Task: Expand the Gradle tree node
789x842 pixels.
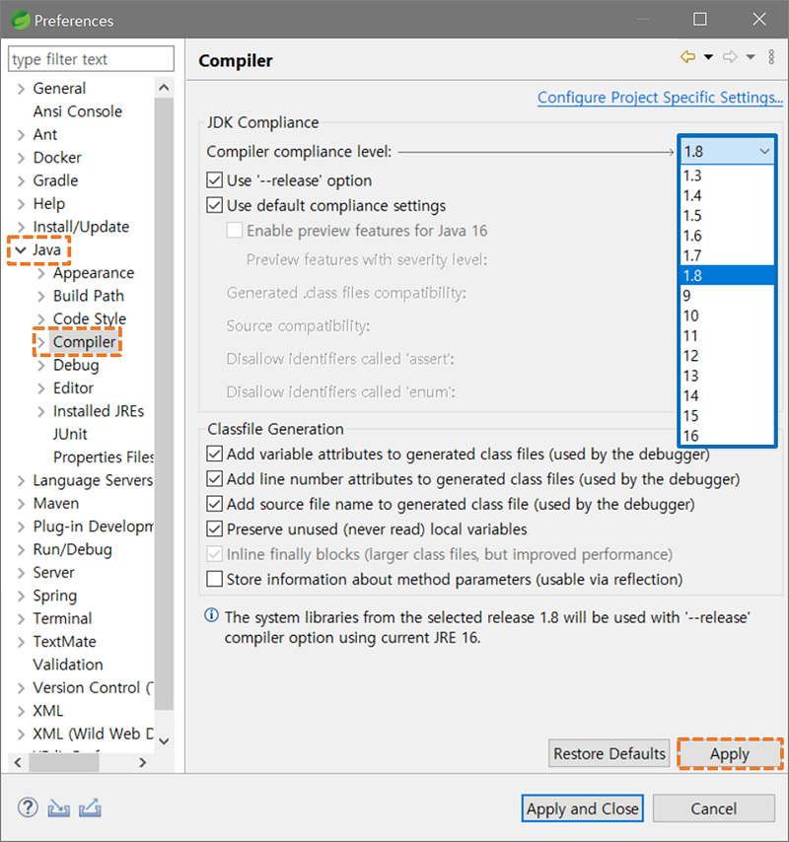Action: pos(21,181)
